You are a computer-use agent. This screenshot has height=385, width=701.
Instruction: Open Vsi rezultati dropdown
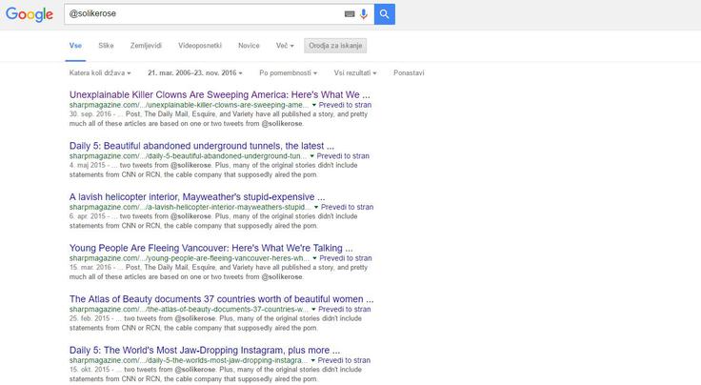(355, 72)
